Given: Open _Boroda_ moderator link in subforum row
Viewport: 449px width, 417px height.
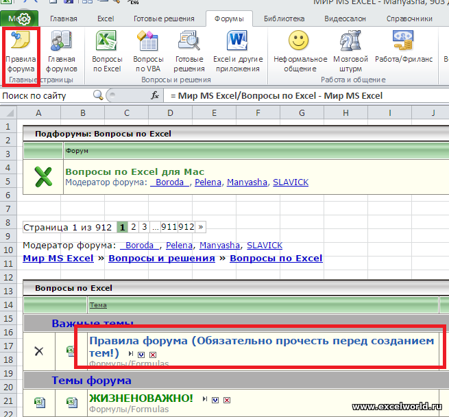Looking at the screenshot, I should [x=169, y=182].
